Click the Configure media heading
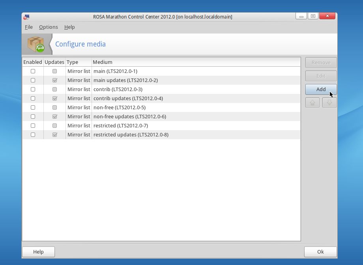 coord(80,44)
